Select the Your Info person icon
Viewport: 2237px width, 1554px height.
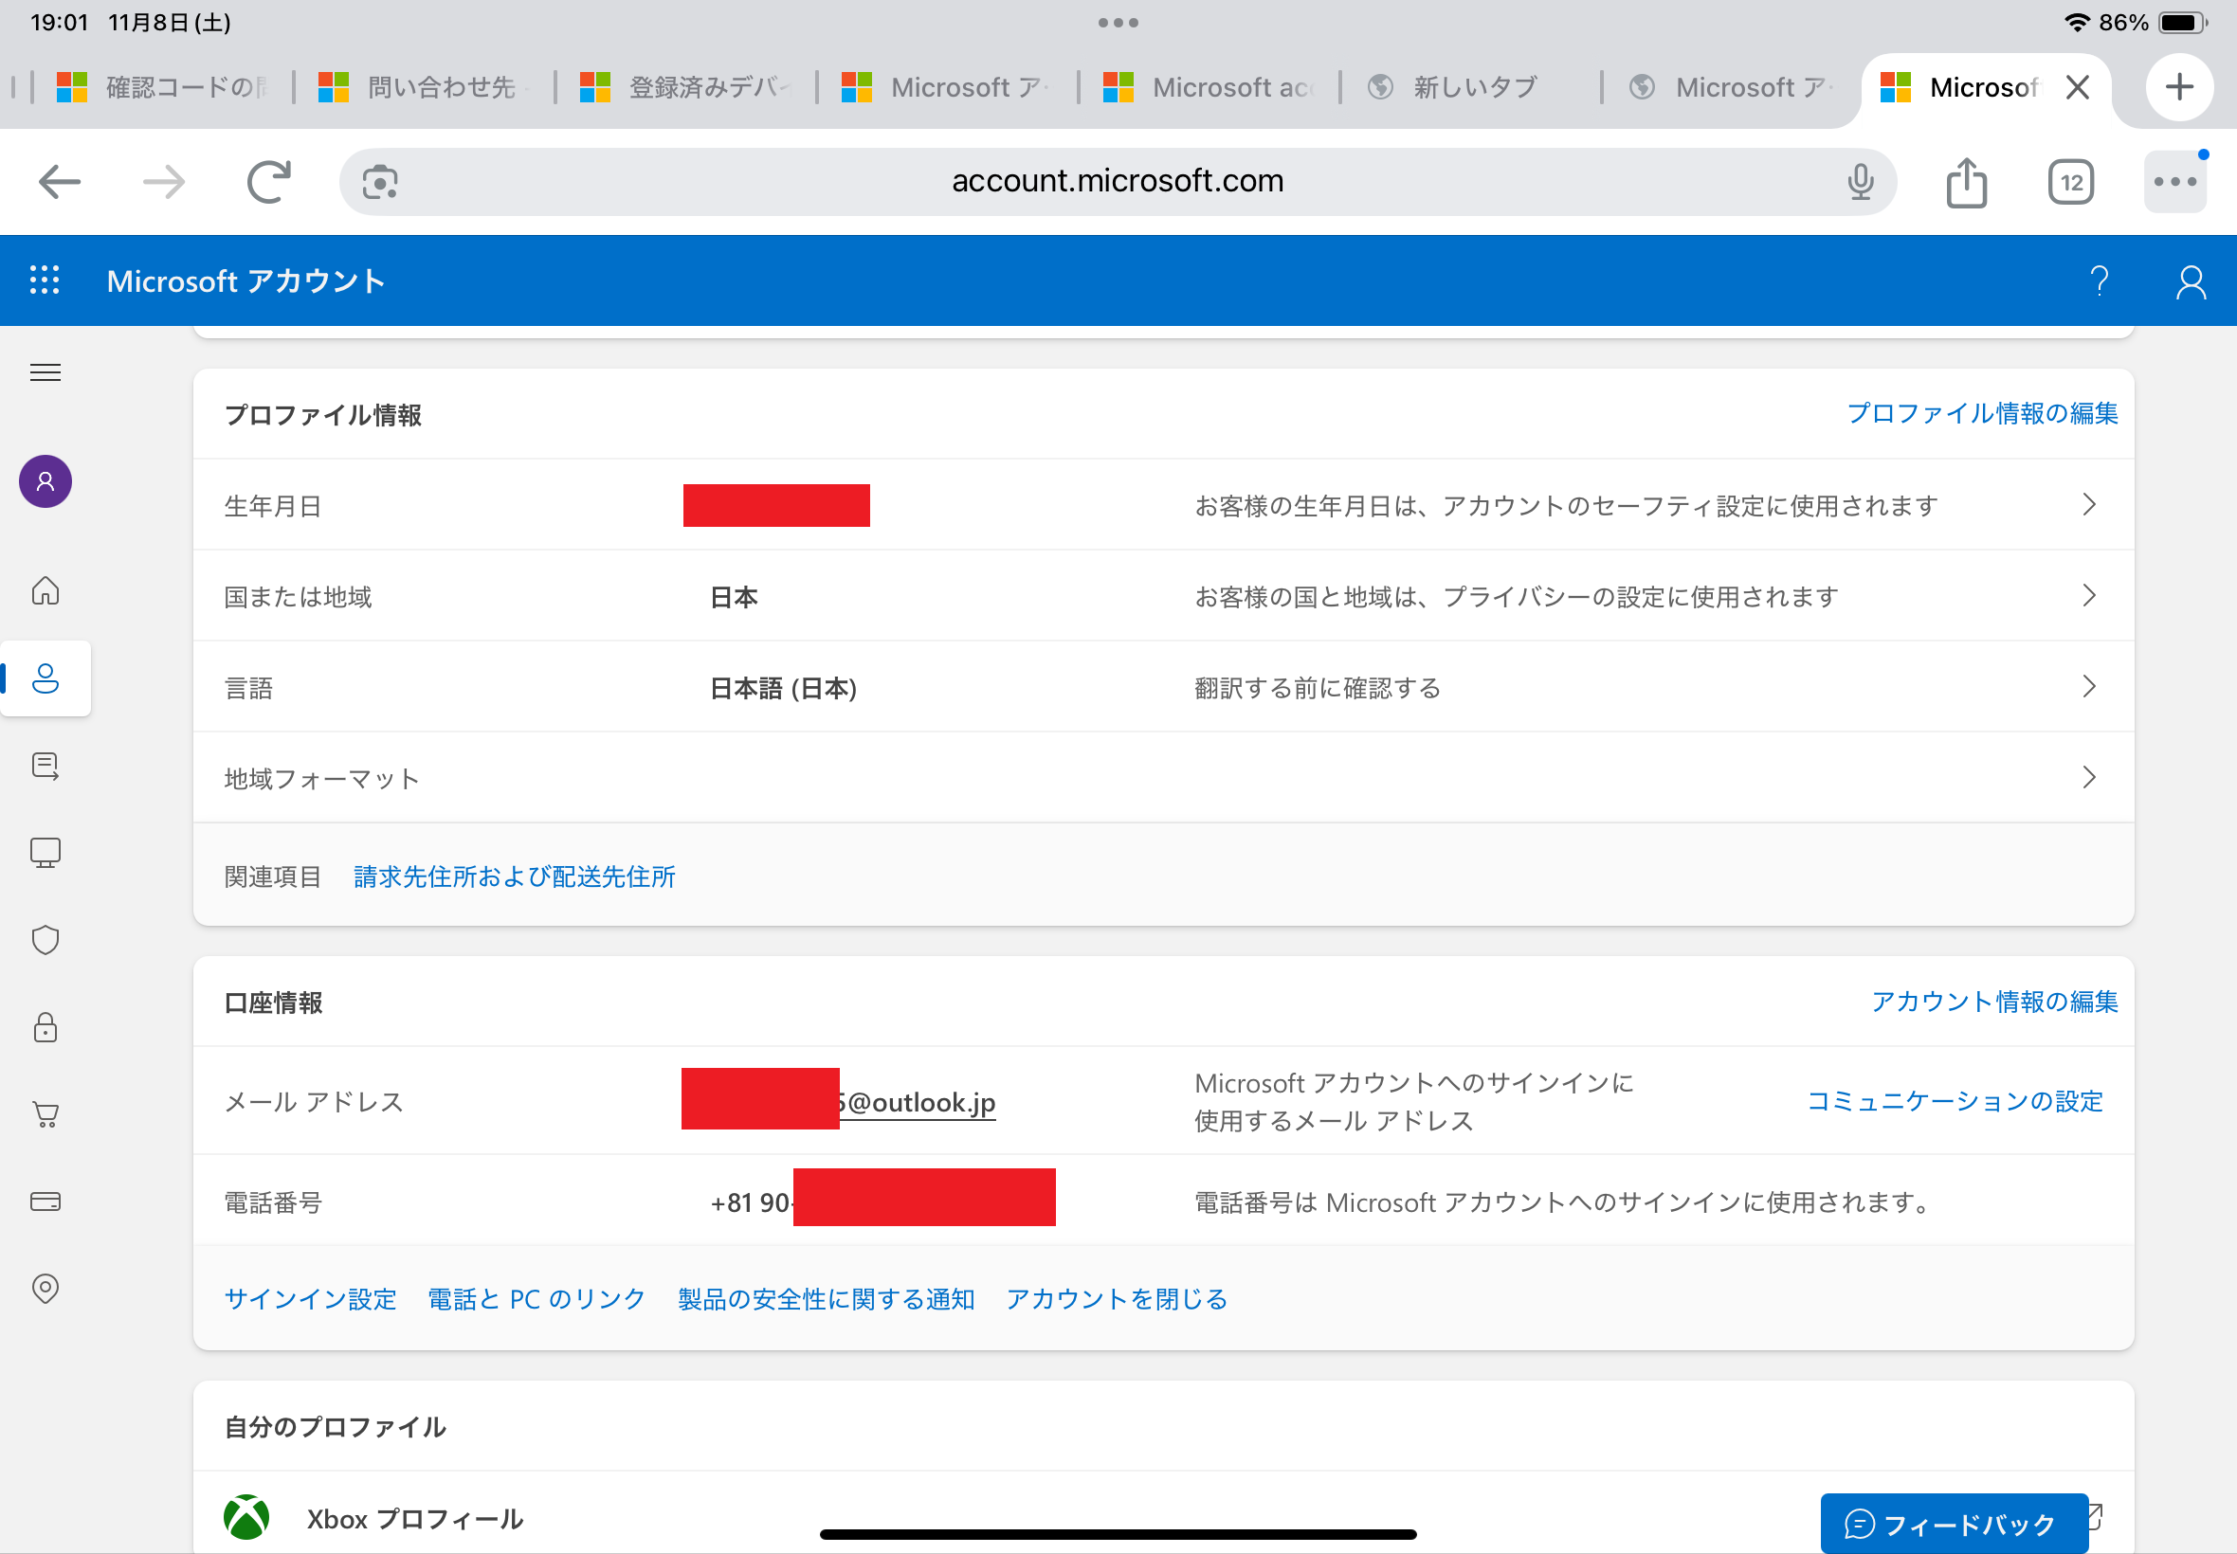click(45, 678)
